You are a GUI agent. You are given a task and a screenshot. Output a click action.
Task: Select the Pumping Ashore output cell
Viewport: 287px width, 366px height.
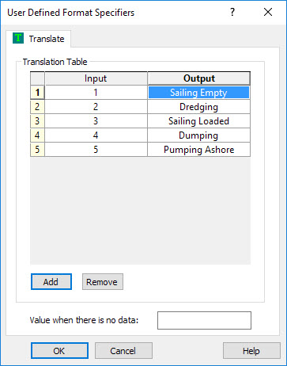[x=198, y=150]
